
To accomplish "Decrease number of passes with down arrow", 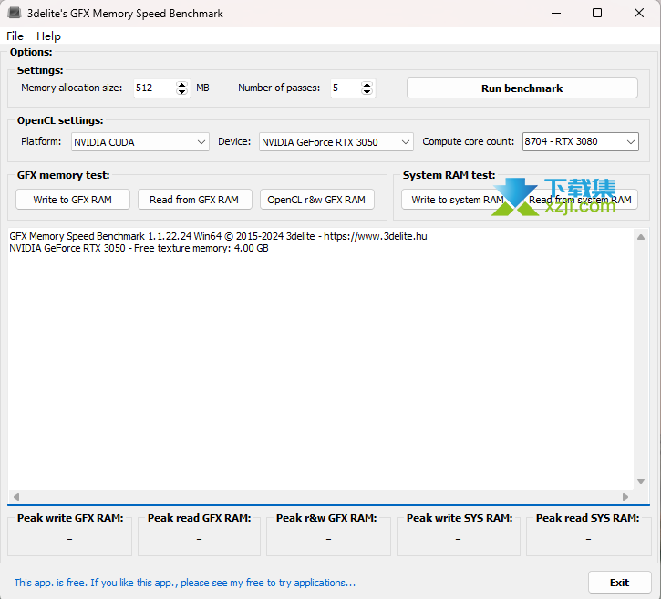I will tap(367, 92).
